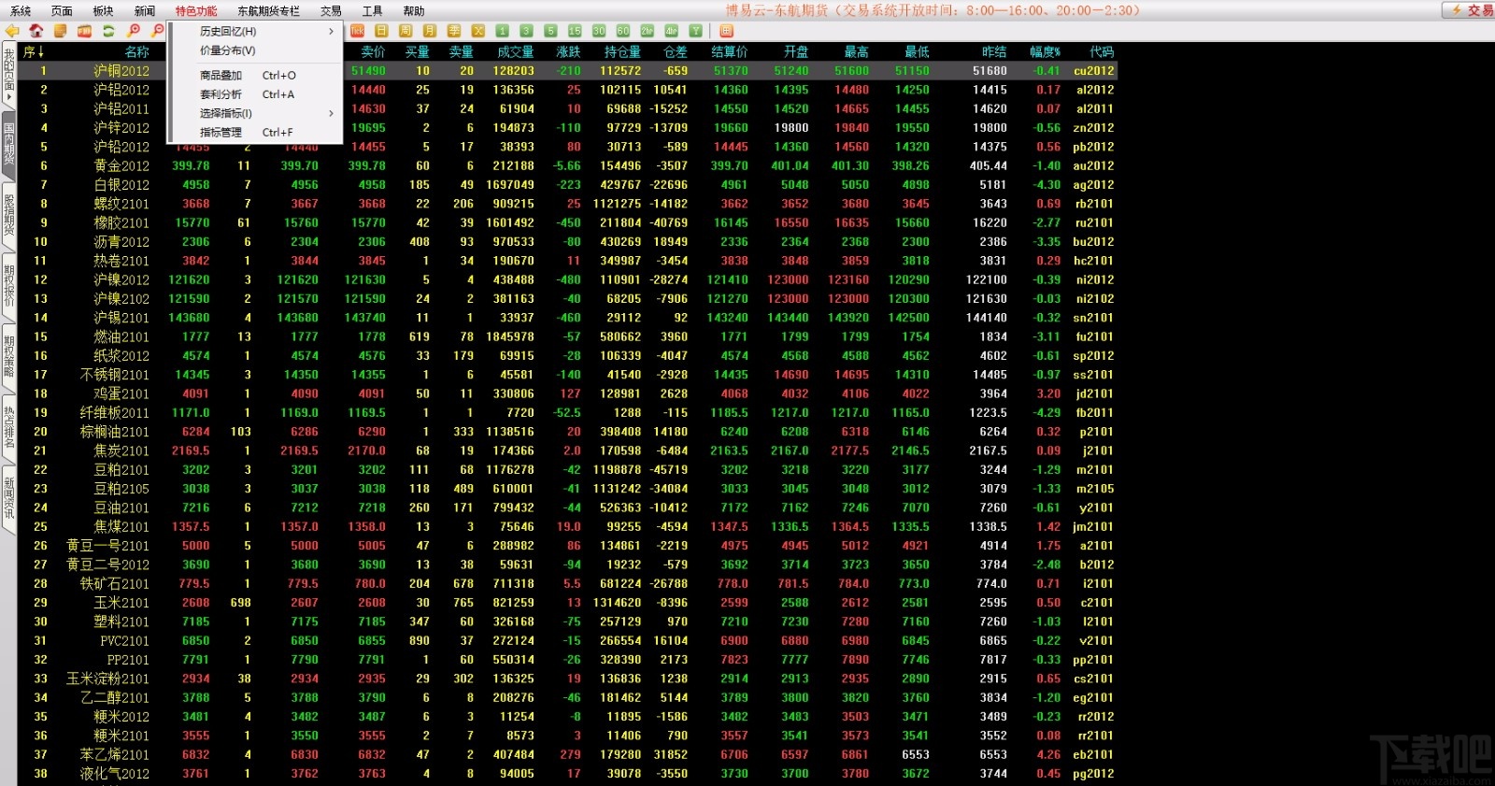This screenshot has height=786, width=1495.
Task: Select the 15-minute period icon
Action: tap(575, 31)
